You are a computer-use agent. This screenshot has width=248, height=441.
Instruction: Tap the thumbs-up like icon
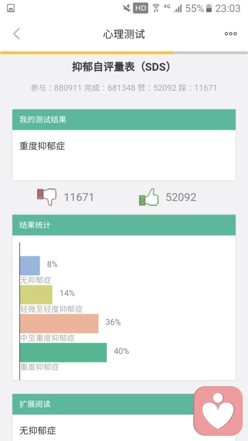pyautogui.click(x=149, y=197)
